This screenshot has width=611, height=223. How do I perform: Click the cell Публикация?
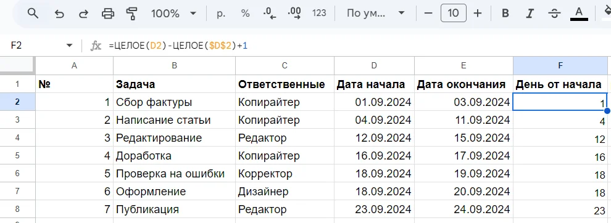click(175, 209)
